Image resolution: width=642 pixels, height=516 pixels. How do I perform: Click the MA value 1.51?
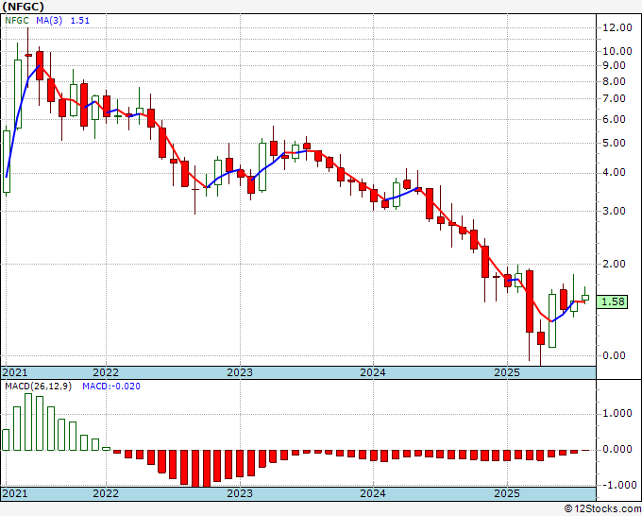pyautogui.click(x=80, y=21)
